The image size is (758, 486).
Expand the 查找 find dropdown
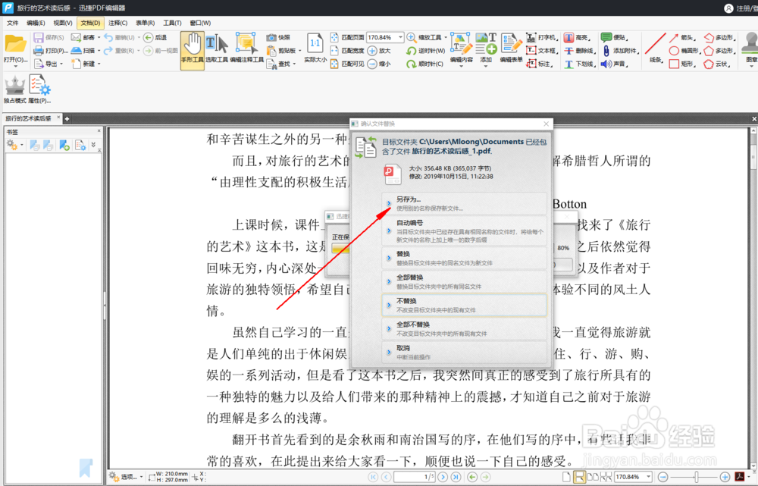[294, 64]
